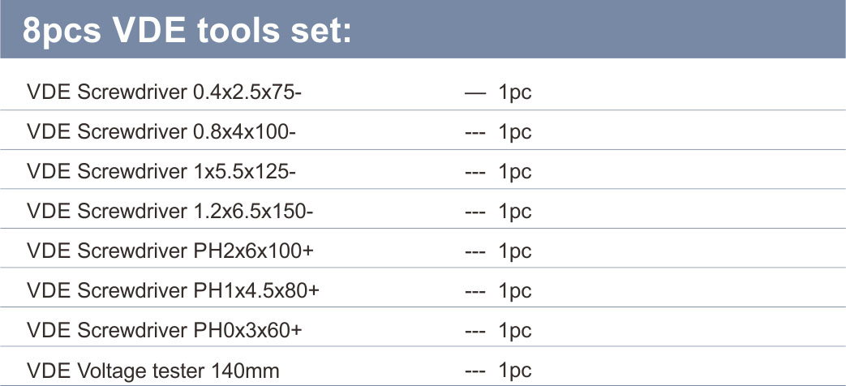Screen dimensions: 846x386
Task: Select VDE Screwdriver PH0x3x60+ row
Action: click(423, 330)
